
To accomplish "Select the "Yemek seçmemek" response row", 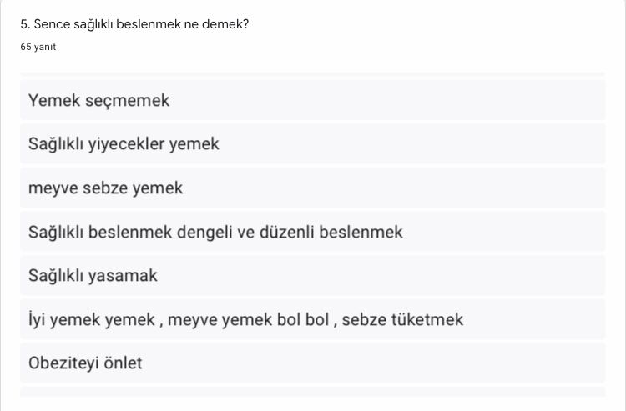I will 313,101.
